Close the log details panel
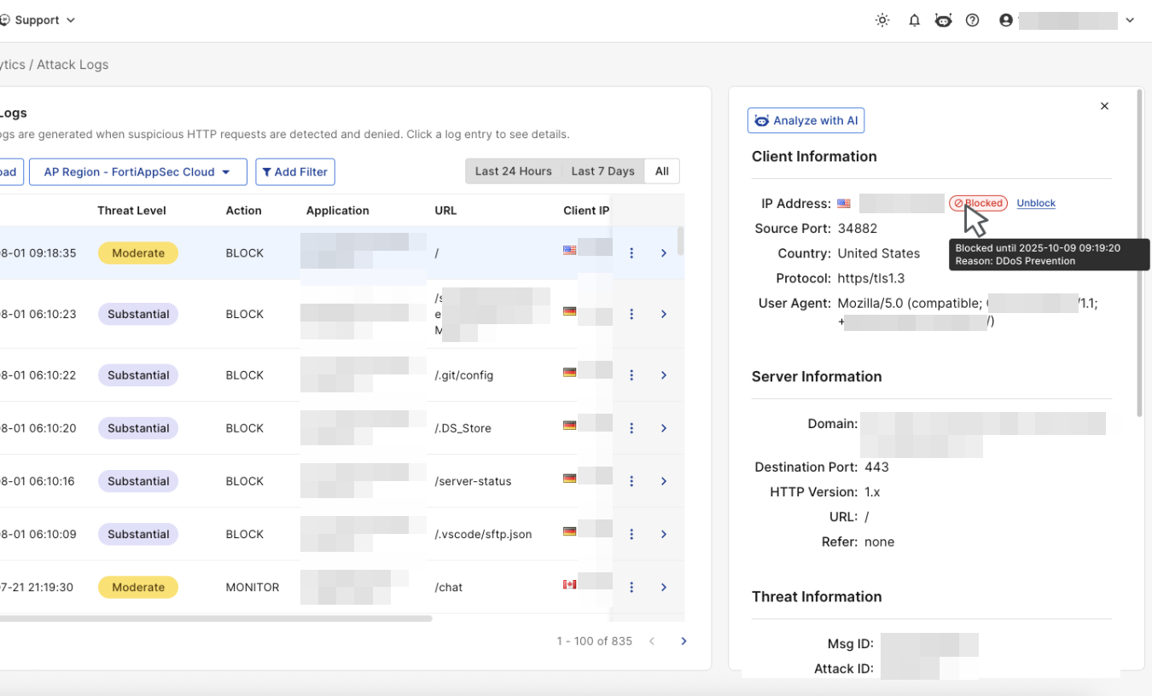 (1104, 107)
